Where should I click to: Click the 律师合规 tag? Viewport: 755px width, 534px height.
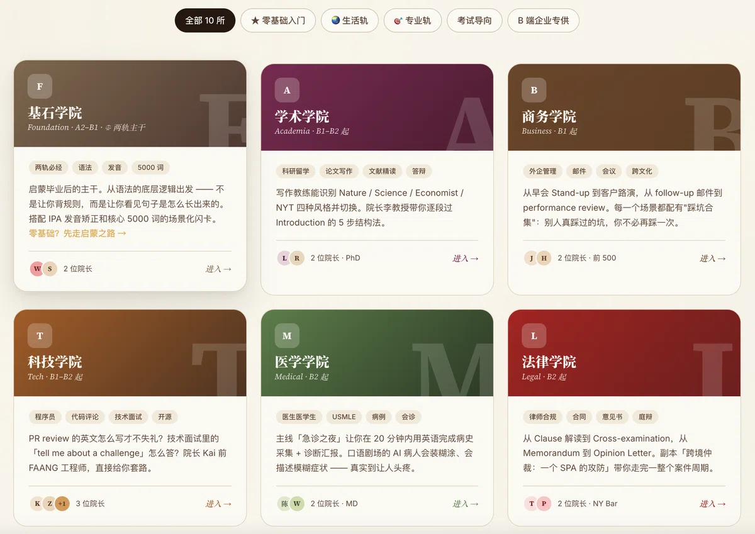tap(543, 416)
